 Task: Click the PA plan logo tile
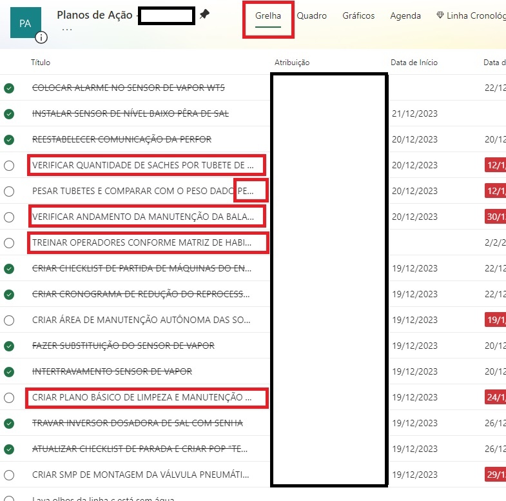click(x=26, y=23)
